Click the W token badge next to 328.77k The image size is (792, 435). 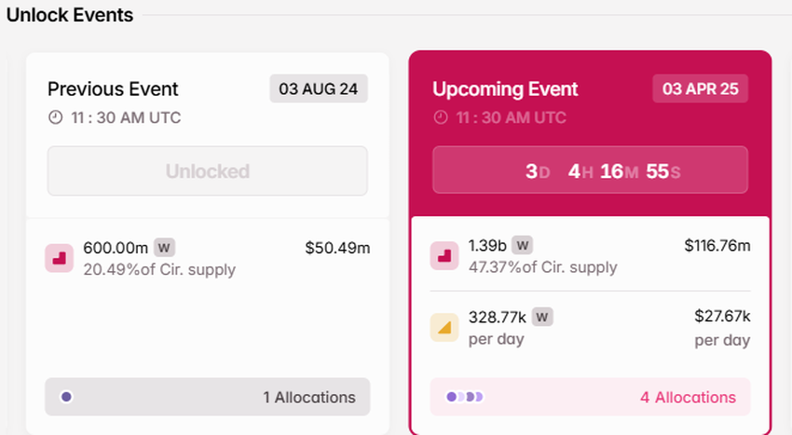point(542,317)
